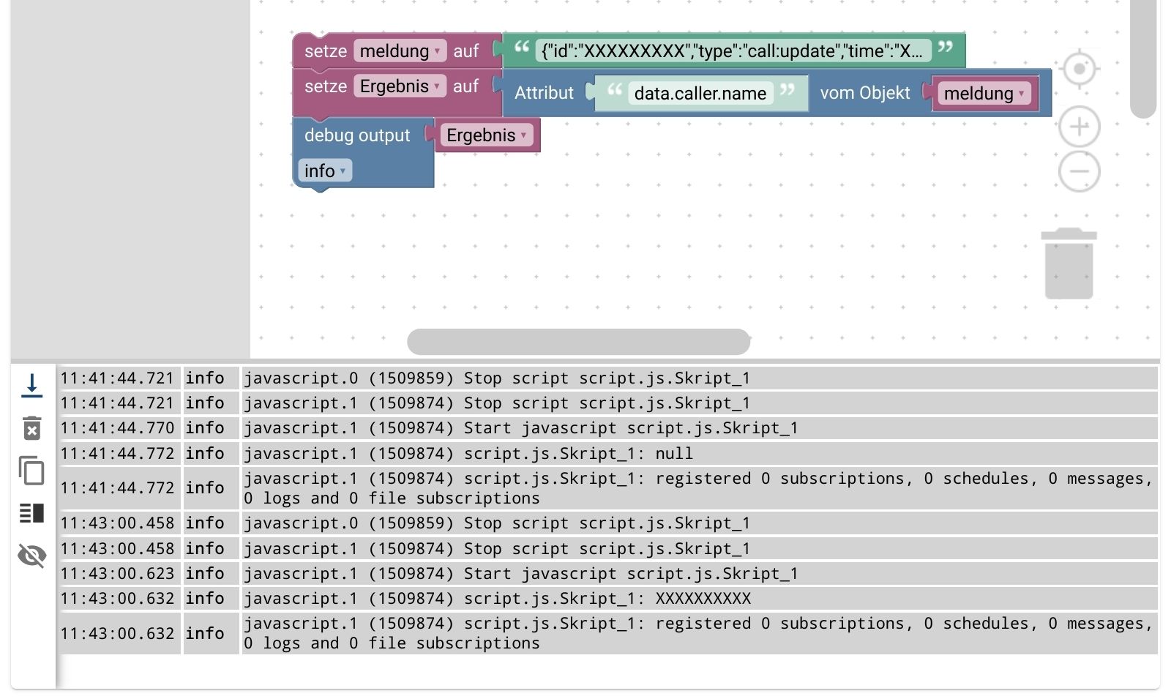The height and width of the screenshot is (699, 1171).
Task: Open the 'Ergebnis' variable dropdown in second setze block
Action: pyautogui.click(x=400, y=86)
